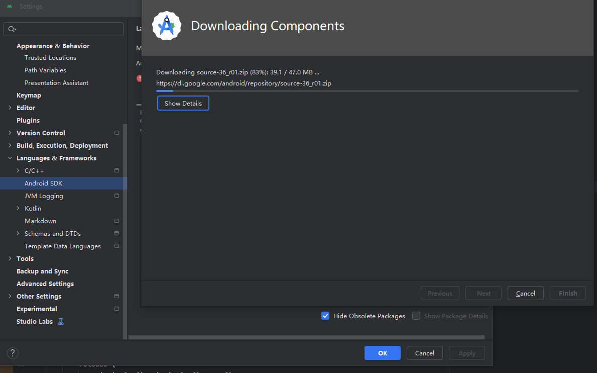Click the help question mark icon

coord(13,353)
